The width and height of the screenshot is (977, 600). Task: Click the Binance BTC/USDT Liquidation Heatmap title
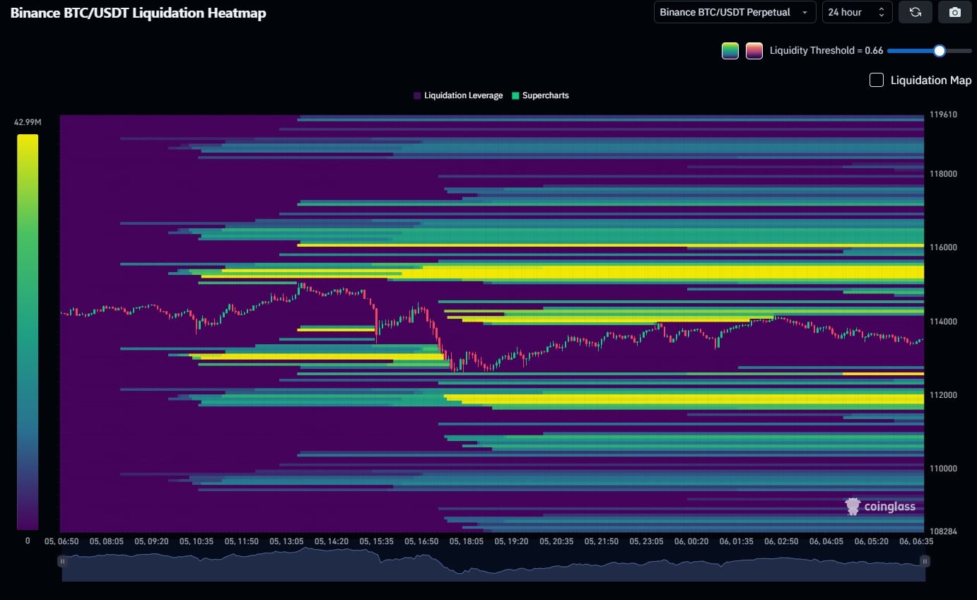click(138, 13)
